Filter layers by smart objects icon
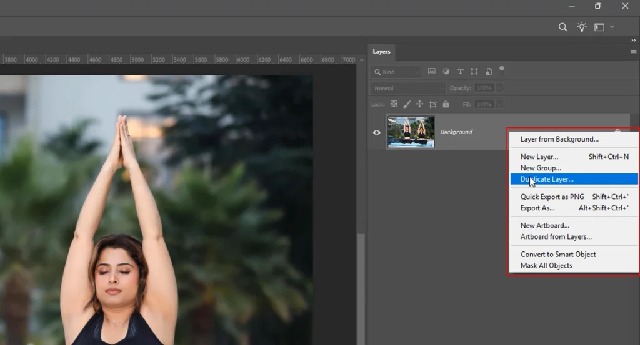Screen dimensions: 640x345 click(489, 72)
